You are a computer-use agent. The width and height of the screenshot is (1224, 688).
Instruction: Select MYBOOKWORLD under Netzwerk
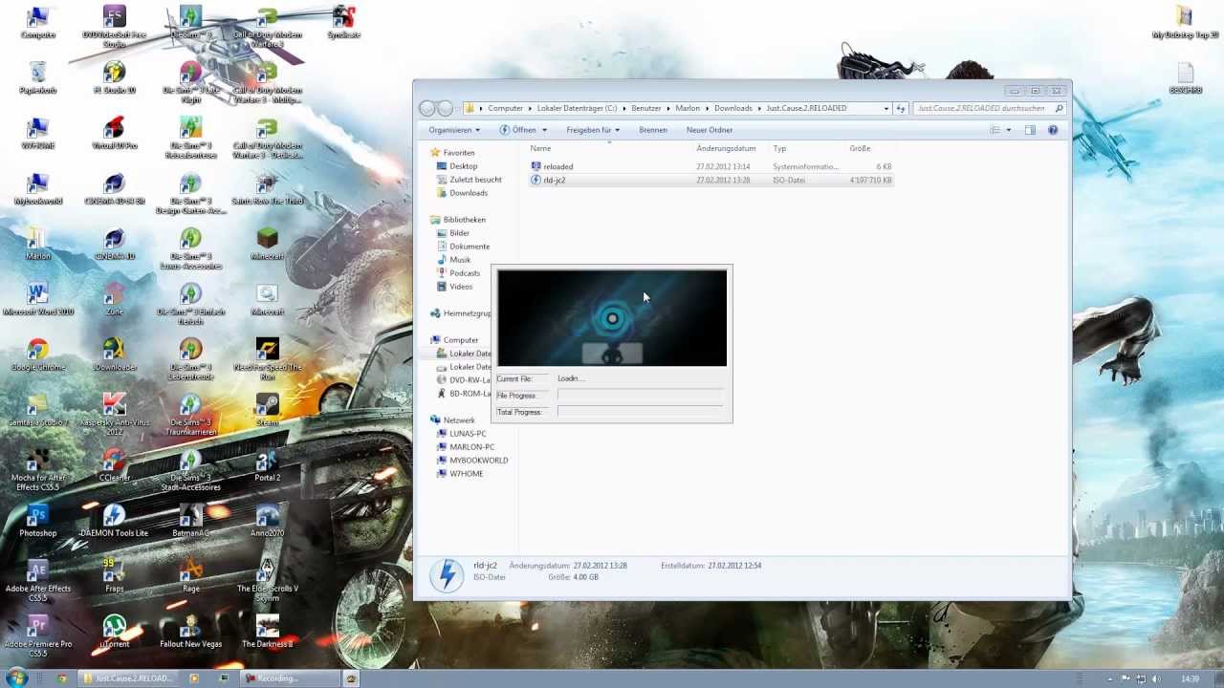(x=471, y=461)
